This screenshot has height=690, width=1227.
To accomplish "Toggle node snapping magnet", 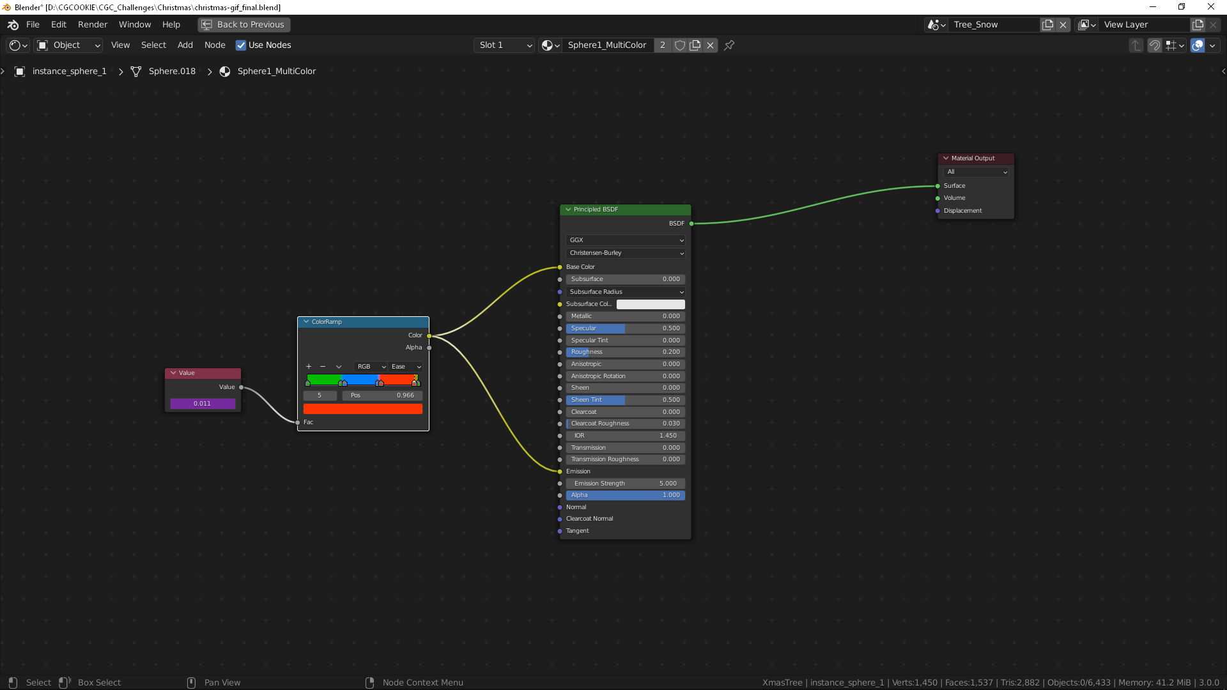I will click(1154, 45).
